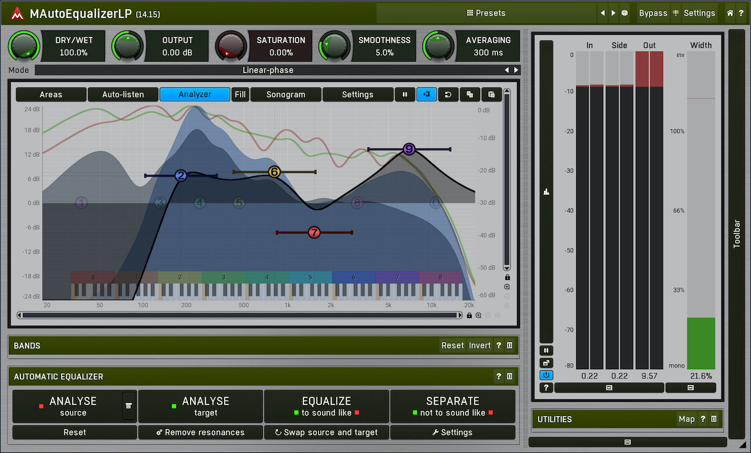Click the Saturation knob
751x453 pixels.
[231, 46]
